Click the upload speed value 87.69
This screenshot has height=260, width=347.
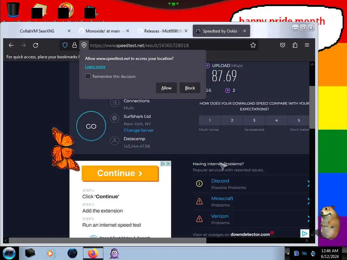tap(224, 76)
